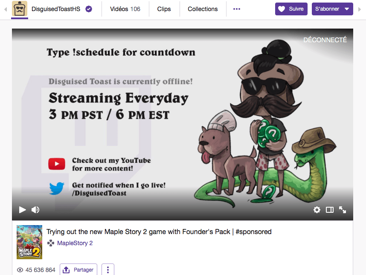
Task: Click the left scroll arrow in channel header
Action: (x=6, y=9)
